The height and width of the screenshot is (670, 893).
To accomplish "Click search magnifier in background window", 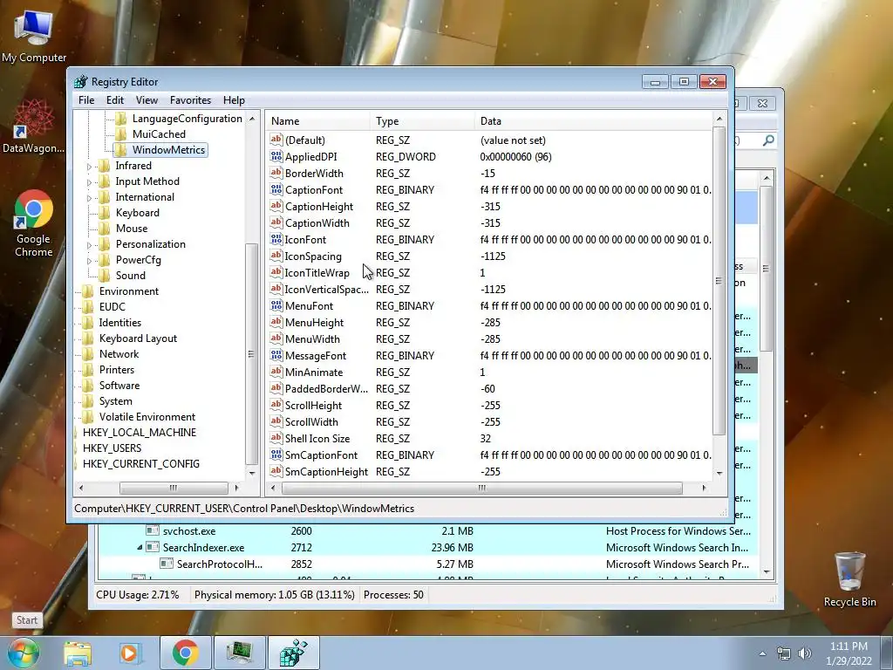I will tap(768, 140).
